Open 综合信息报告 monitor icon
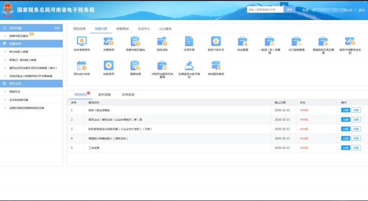 pos(82,42)
